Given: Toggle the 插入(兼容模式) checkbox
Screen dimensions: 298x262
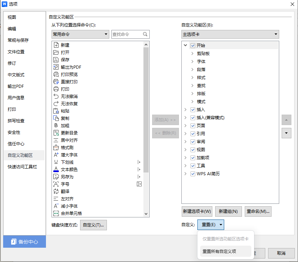Looking at the screenshot, I should (193, 118).
